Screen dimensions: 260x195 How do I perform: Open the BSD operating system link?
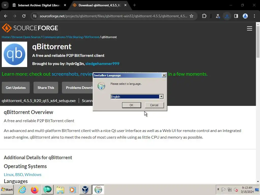pos(19,174)
